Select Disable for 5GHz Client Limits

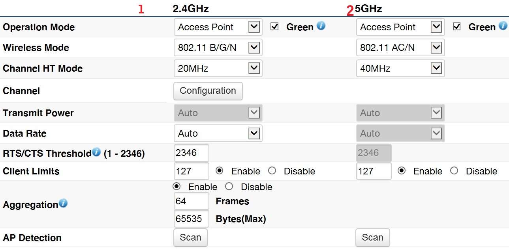454,171
